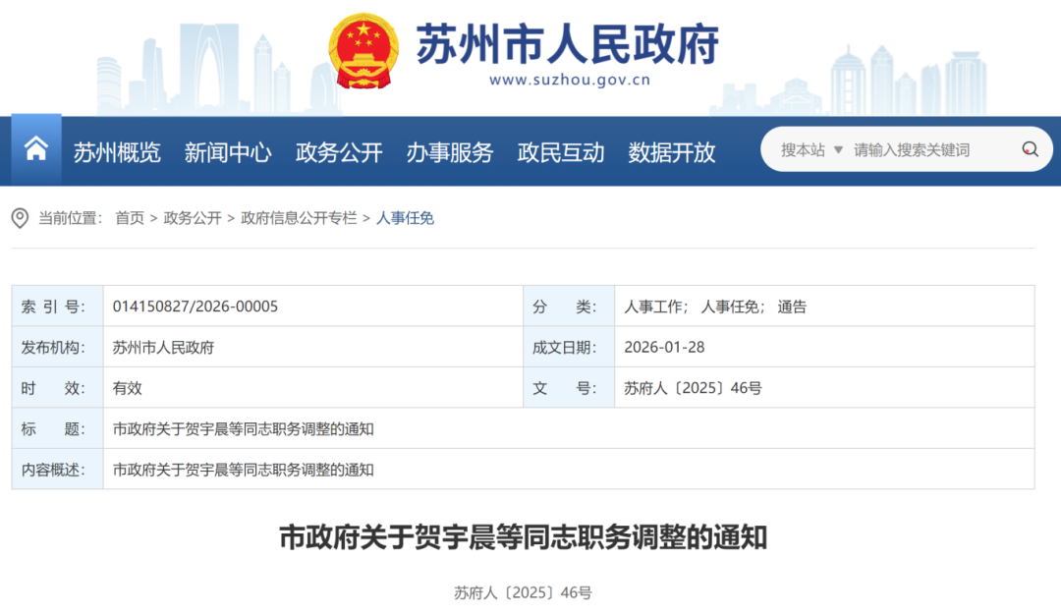
Task: Click the document number below the heading
Action: point(523,592)
